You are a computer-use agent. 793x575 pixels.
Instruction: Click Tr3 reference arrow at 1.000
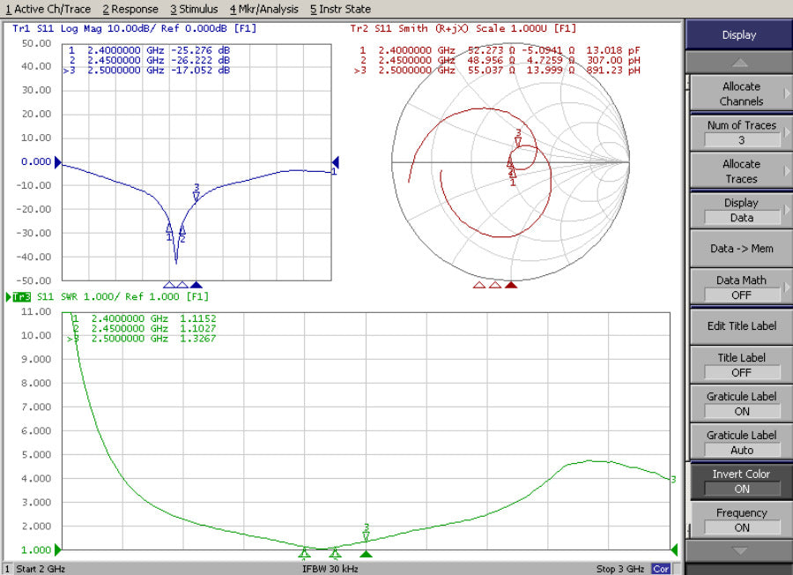58,549
